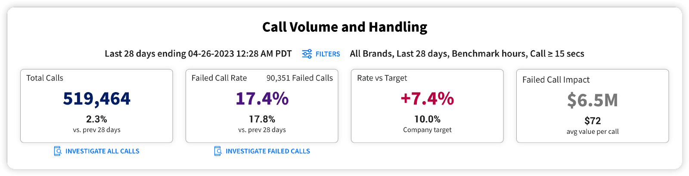Click the 2.3% vs prev 28 days change
This screenshot has width=689, height=176.
96,119
